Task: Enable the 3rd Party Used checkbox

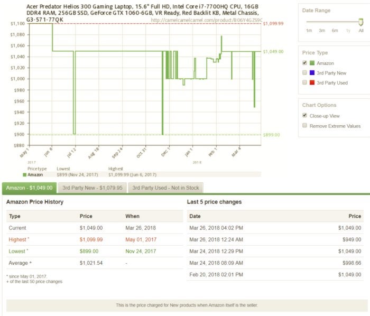Action: [x=304, y=82]
